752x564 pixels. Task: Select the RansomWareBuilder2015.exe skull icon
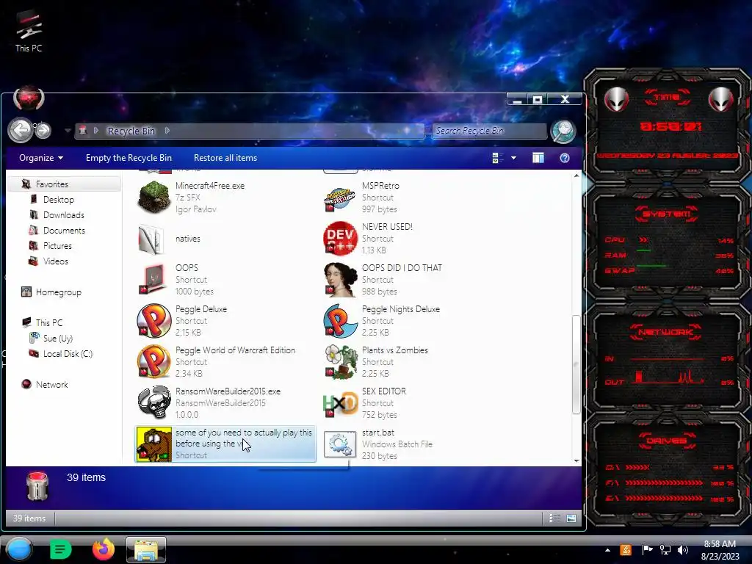(153, 403)
